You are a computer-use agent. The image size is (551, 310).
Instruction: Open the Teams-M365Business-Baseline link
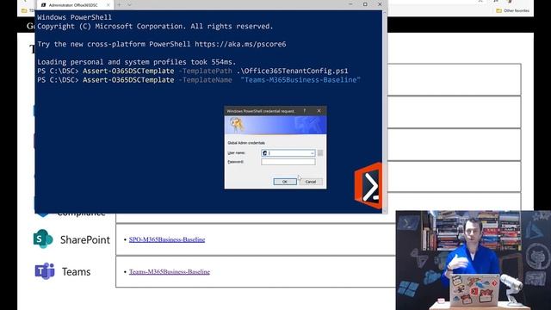point(170,272)
